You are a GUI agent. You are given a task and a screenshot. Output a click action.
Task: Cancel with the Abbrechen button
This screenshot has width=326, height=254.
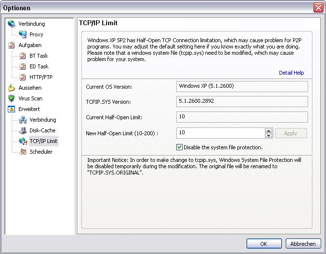[303, 244]
